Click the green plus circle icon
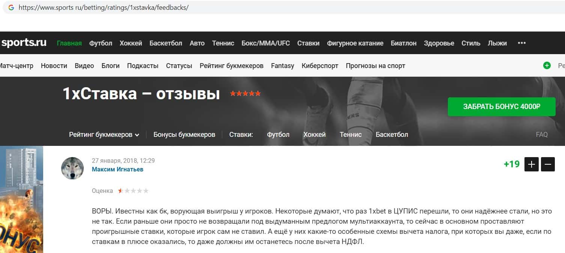This screenshot has height=253, width=565. coord(547,65)
